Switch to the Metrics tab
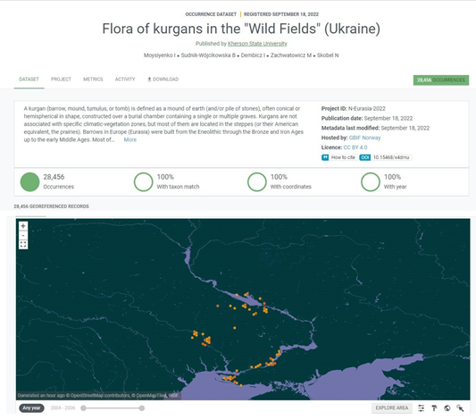 click(93, 80)
